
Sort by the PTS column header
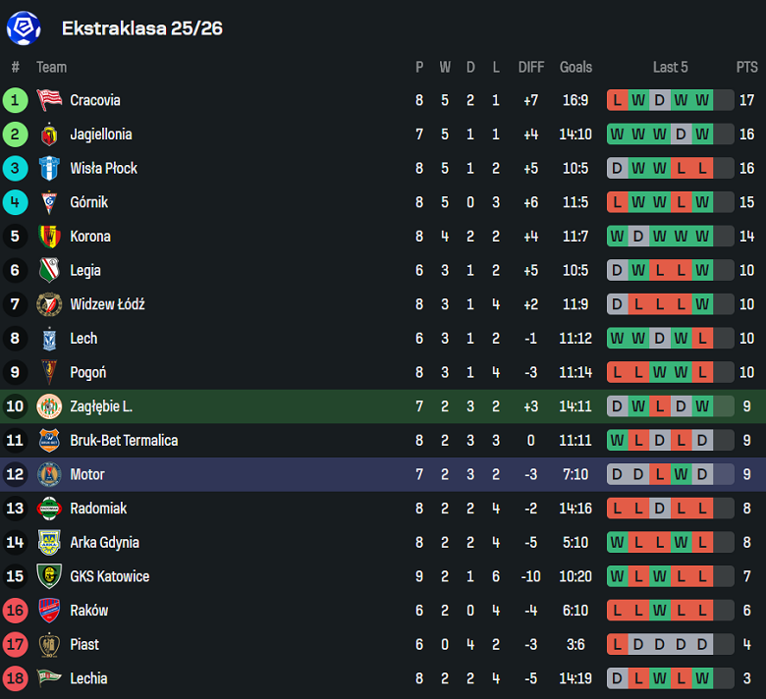(x=746, y=67)
